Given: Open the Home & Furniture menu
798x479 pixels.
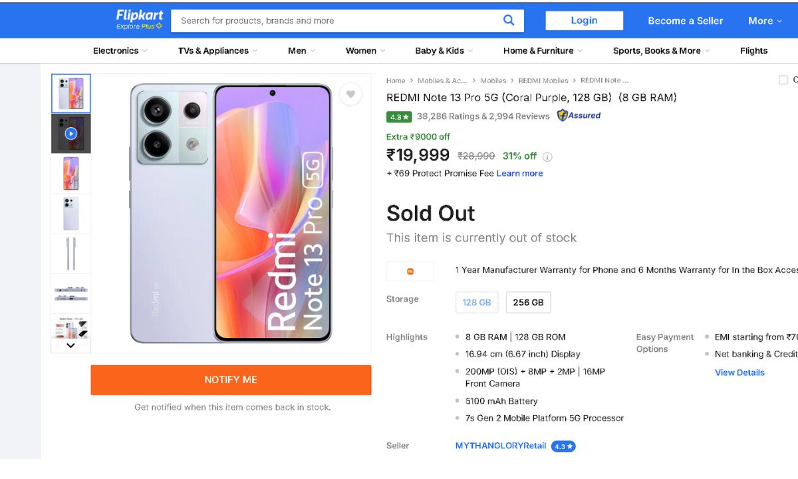Looking at the screenshot, I should click(542, 51).
